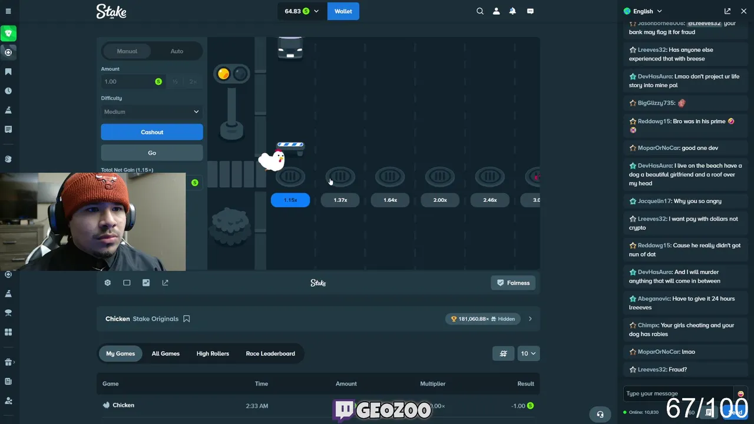Select the High Rollers tab
Image resolution: width=754 pixels, height=424 pixels.
tap(213, 353)
